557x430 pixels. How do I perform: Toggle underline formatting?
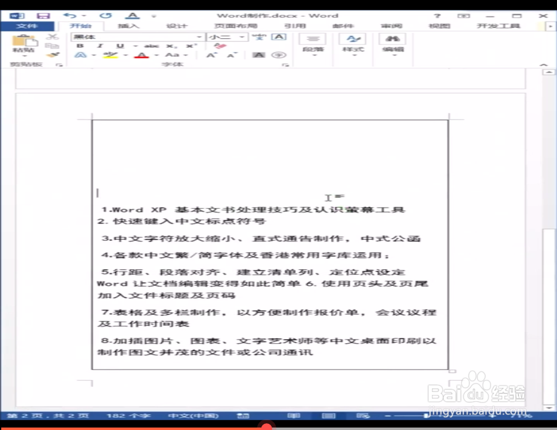tap(120, 46)
